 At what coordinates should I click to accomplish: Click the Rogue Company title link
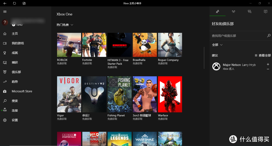click(x=168, y=60)
